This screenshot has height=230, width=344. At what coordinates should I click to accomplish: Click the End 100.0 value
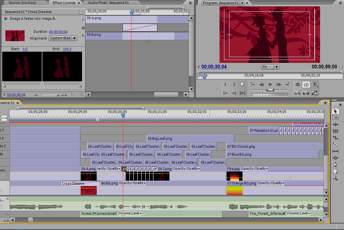[67, 49]
